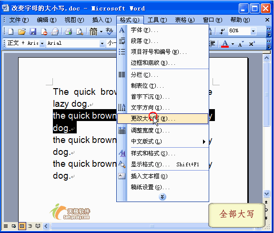274x233 pixels.
Task: Open the 工具(T) menu
Action: (x=157, y=20)
